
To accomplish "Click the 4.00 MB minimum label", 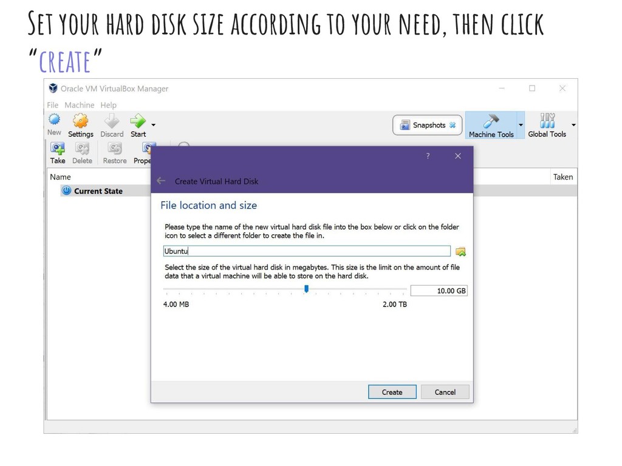I will point(176,305).
